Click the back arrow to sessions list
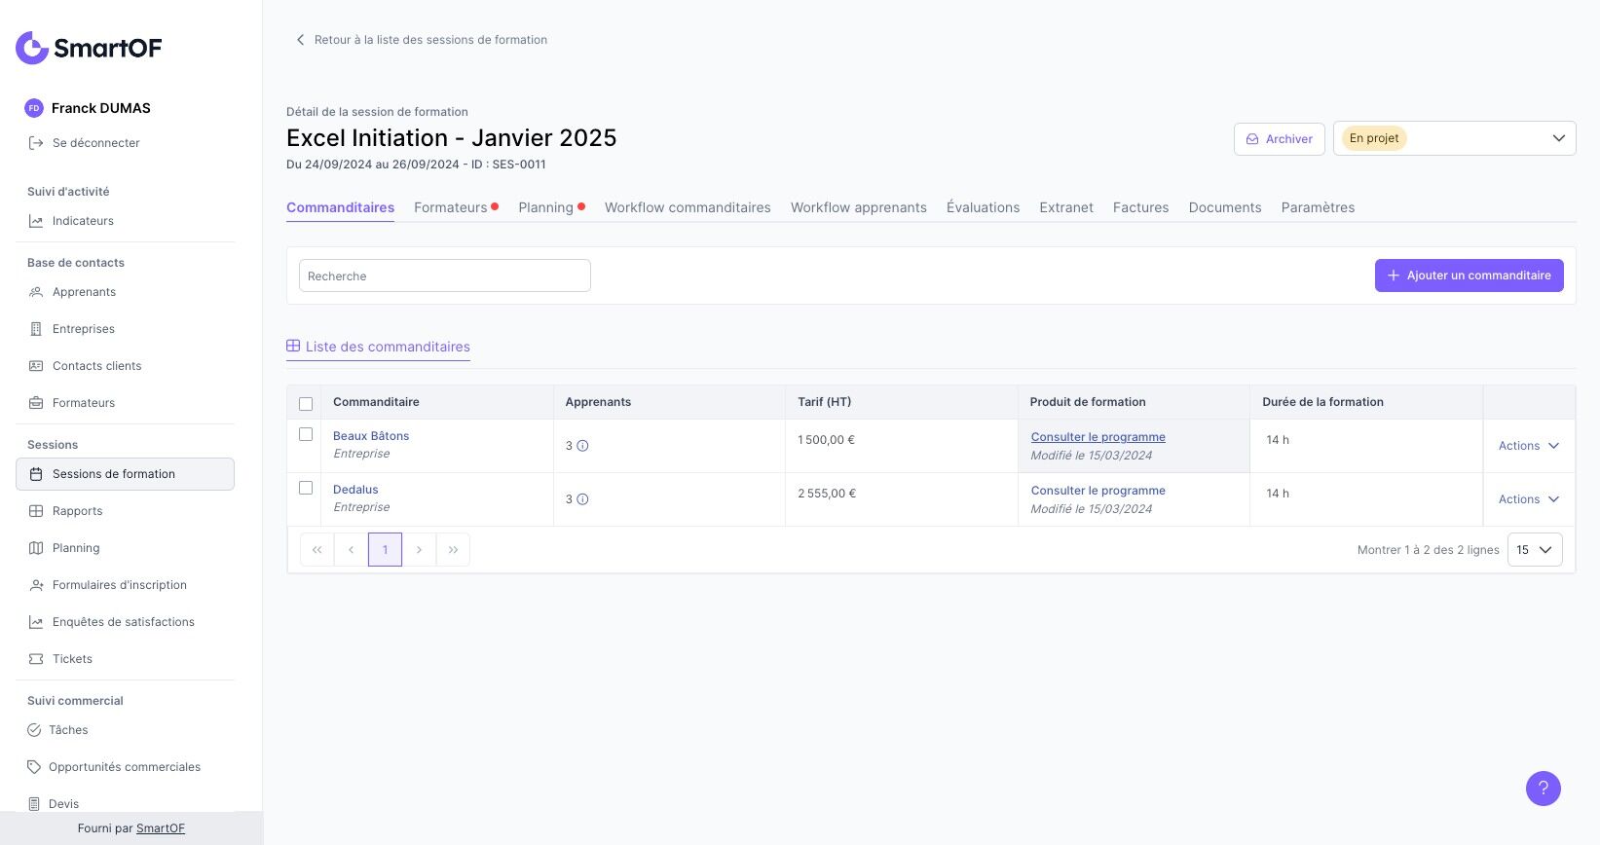Viewport: 1600px width, 845px height. click(x=300, y=40)
